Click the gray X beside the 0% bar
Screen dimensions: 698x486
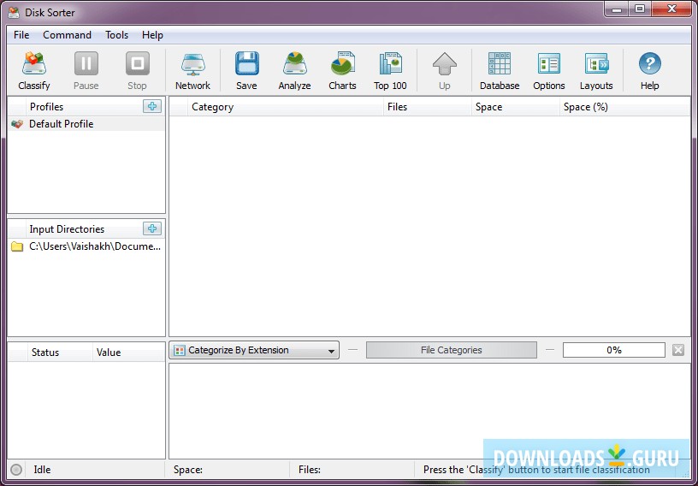tap(678, 350)
